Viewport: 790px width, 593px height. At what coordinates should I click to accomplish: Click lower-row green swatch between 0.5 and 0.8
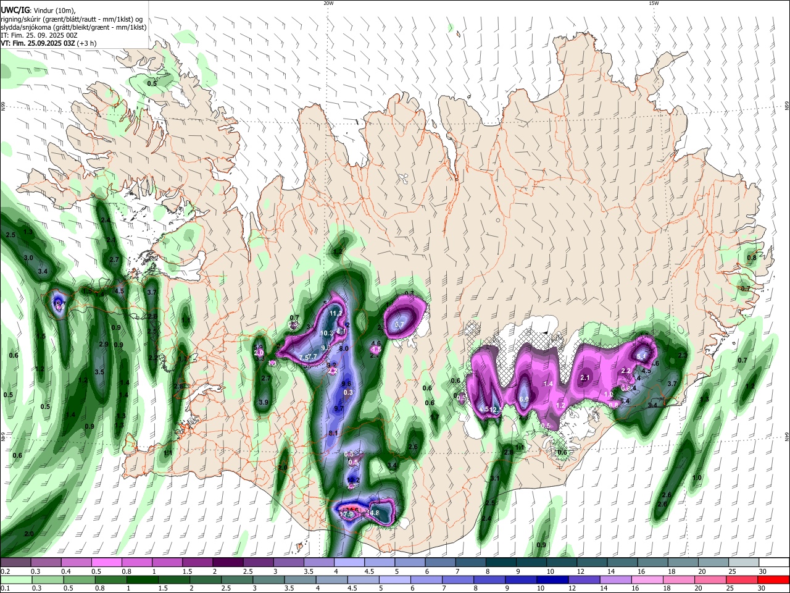click(80, 579)
